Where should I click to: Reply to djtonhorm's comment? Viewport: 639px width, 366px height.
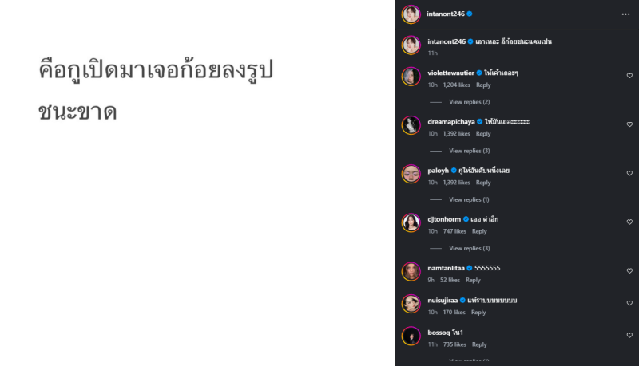(x=479, y=231)
